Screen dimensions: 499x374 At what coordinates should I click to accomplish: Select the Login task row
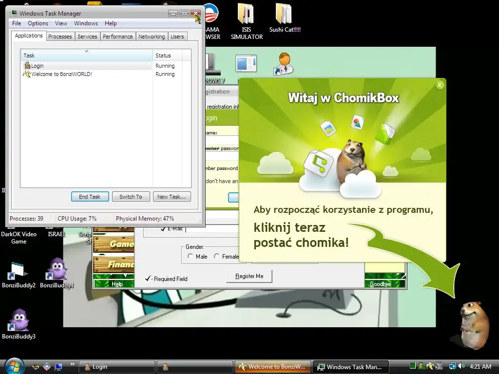coord(87,66)
